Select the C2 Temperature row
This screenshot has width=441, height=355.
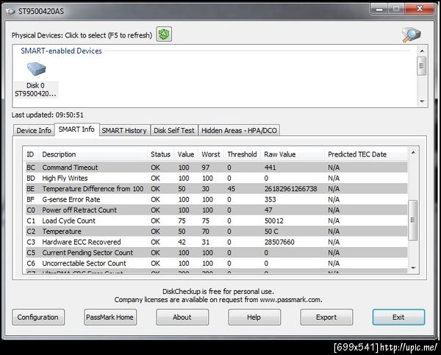[x=217, y=232]
